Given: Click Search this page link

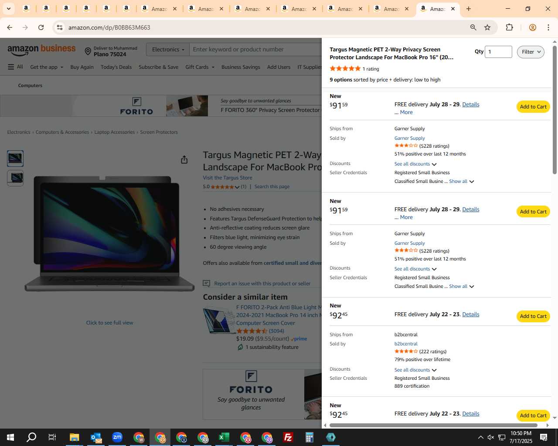Looking at the screenshot, I should coord(272,186).
